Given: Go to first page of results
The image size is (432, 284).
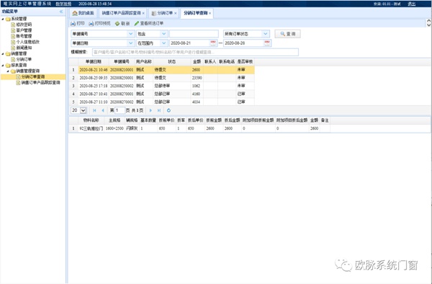Looking at the screenshot, I should [94, 110].
